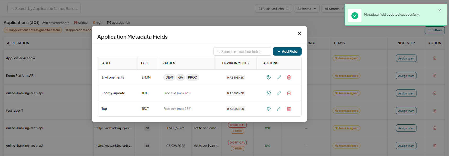Click the ENVIRONMENTS column header
Viewport: 449px width, 156px height.
click(x=236, y=63)
